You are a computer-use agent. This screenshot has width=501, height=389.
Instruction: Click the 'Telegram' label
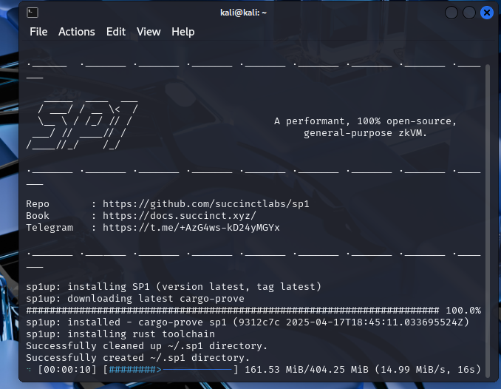pos(50,228)
